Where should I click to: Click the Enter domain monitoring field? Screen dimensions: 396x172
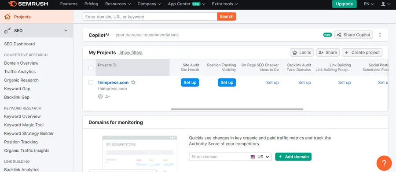click(x=218, y=157)
